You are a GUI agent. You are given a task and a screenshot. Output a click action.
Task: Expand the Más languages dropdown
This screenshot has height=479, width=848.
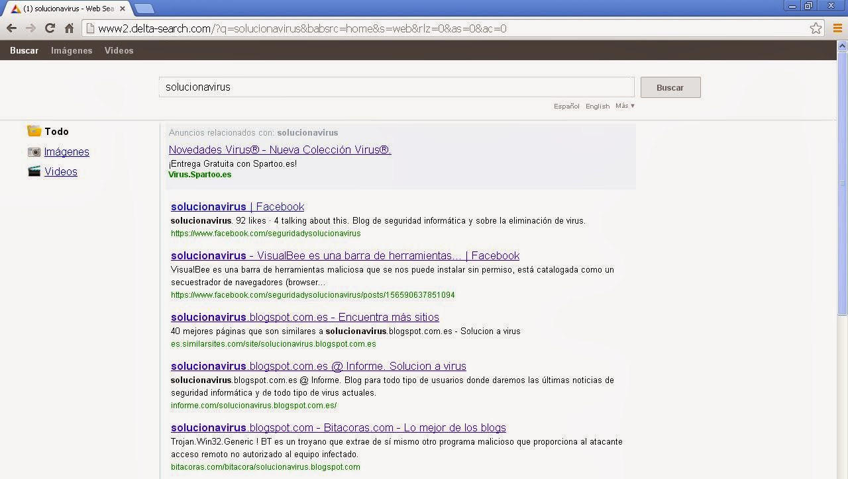625,106
